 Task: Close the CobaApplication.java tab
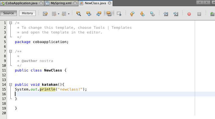(41, 3)
